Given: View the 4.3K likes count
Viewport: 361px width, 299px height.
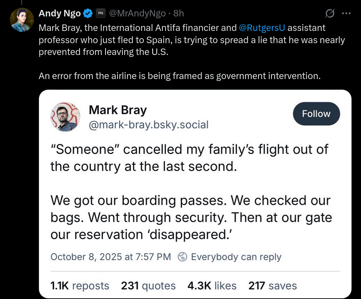Looking at the screenshot, I should click(x=212, y=286).
